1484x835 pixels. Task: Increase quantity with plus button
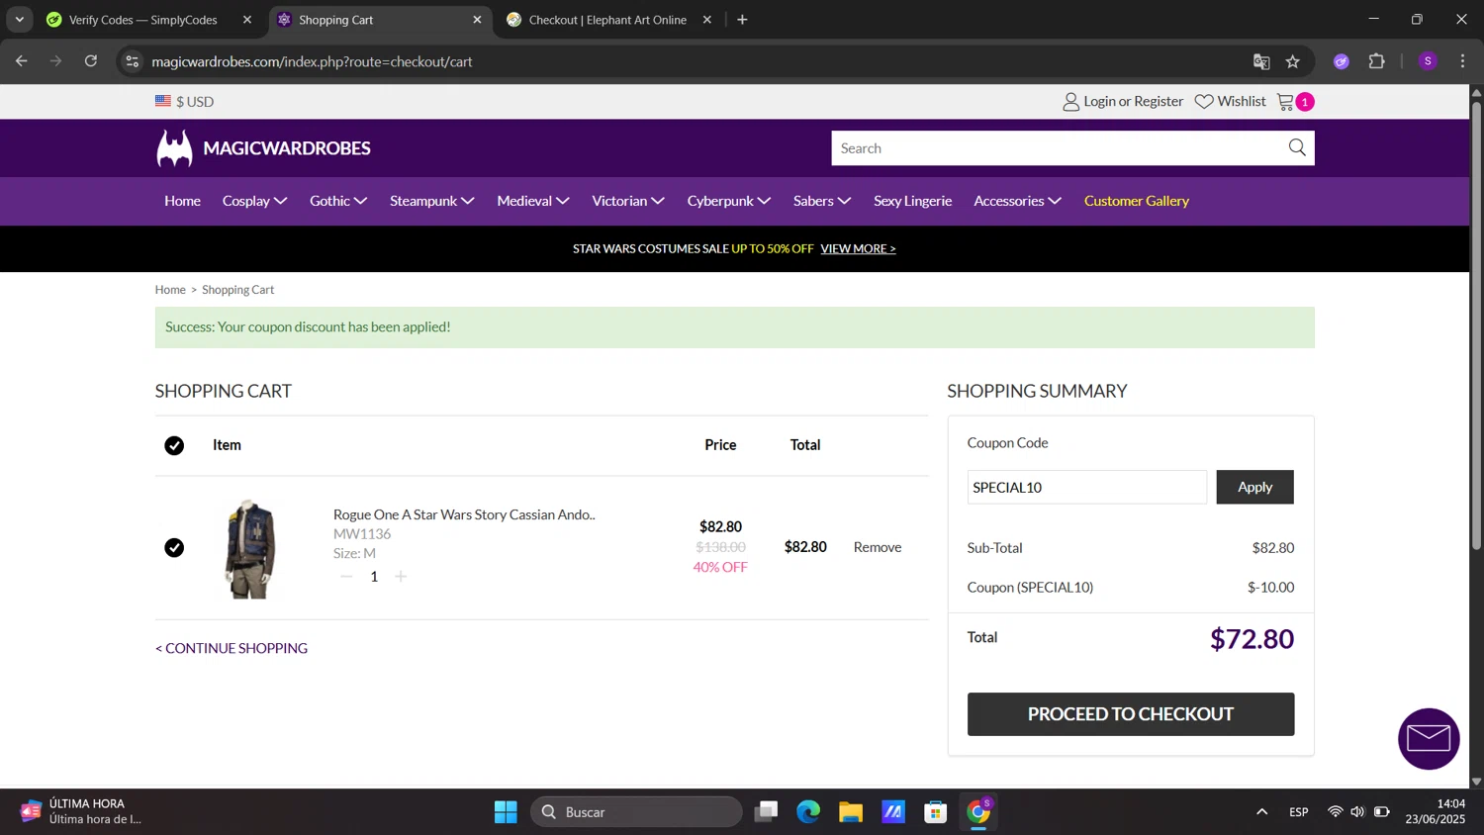(401, 577)
